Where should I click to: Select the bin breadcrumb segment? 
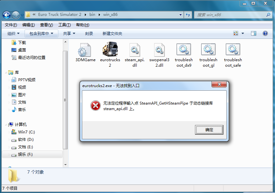point(92,15)
